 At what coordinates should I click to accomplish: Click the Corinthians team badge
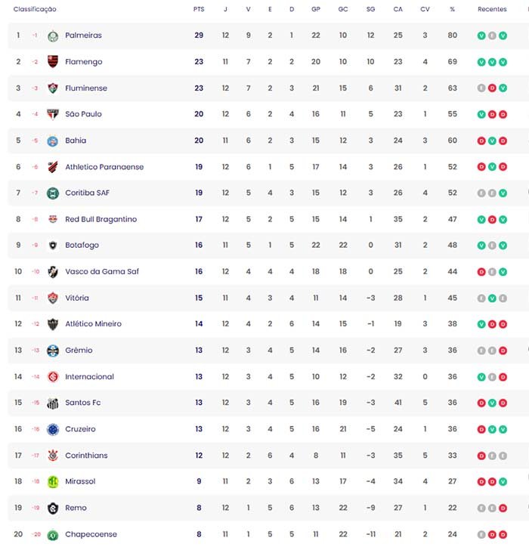click(x=53, y=456)
